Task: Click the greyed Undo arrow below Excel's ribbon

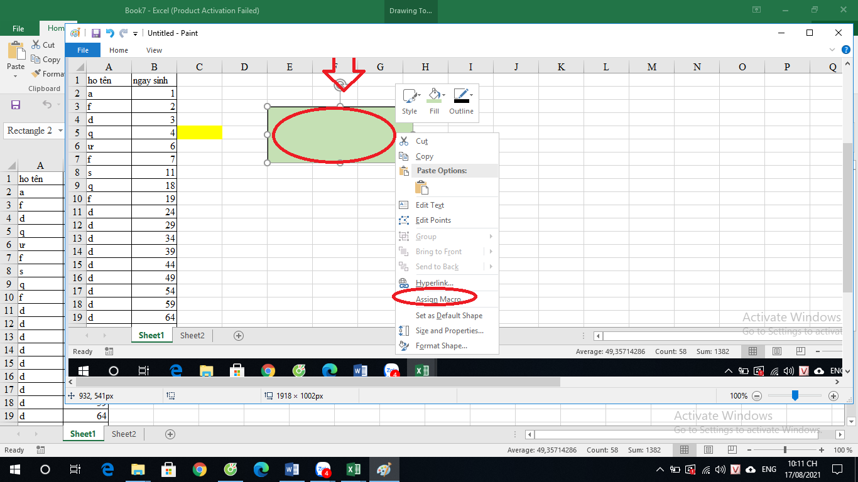Action: 47,105
